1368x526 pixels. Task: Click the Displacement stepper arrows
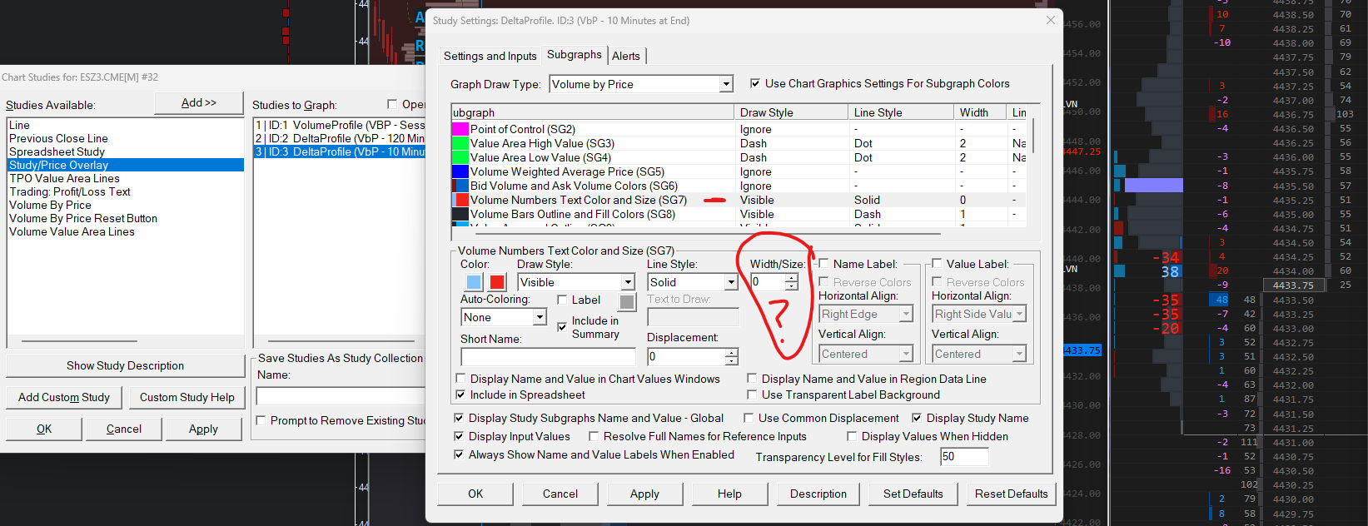click(731, 357)
